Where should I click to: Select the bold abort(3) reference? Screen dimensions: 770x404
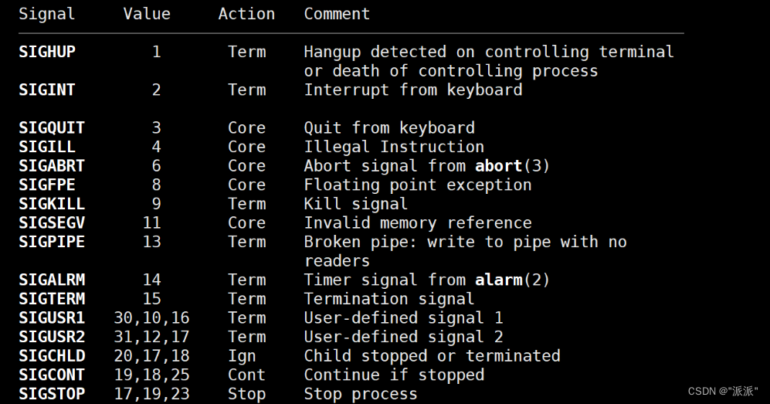tap(512, 166)
